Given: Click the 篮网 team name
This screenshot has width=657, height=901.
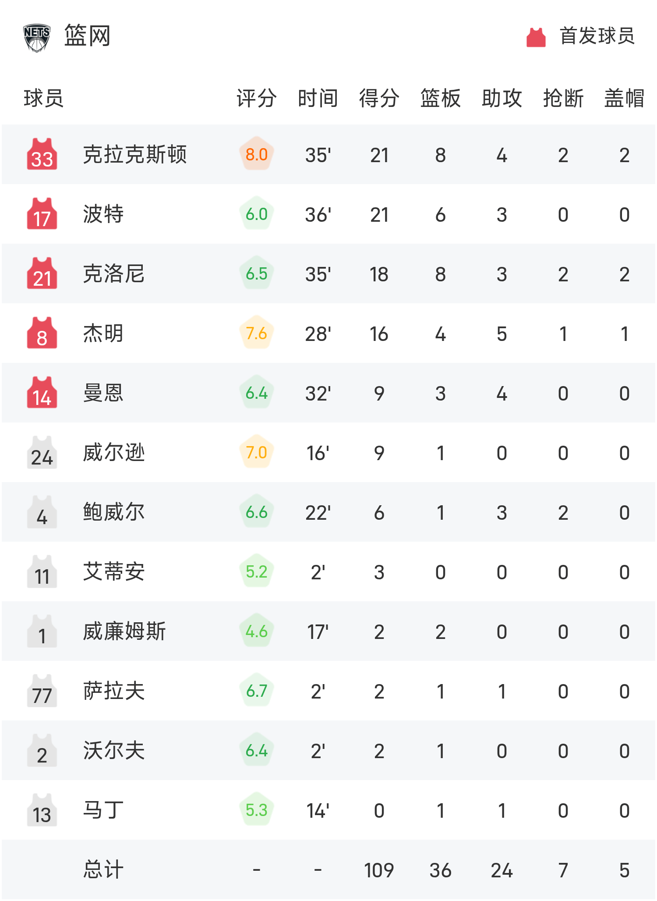Looking at the screenshot, I should 88,36.
